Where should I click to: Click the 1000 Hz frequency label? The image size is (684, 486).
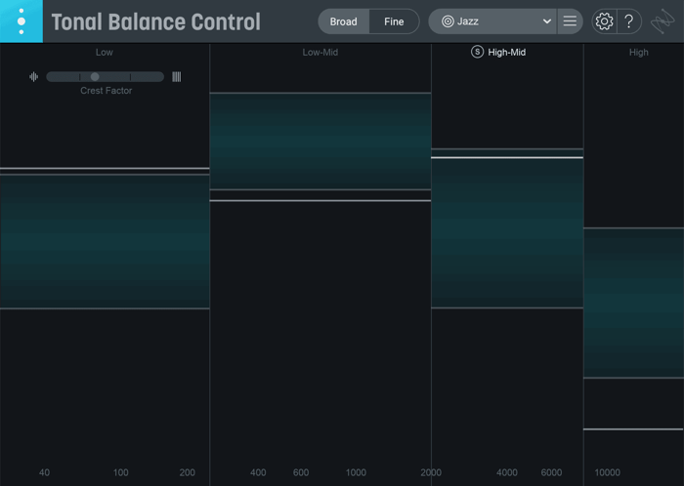coord(356,472)
